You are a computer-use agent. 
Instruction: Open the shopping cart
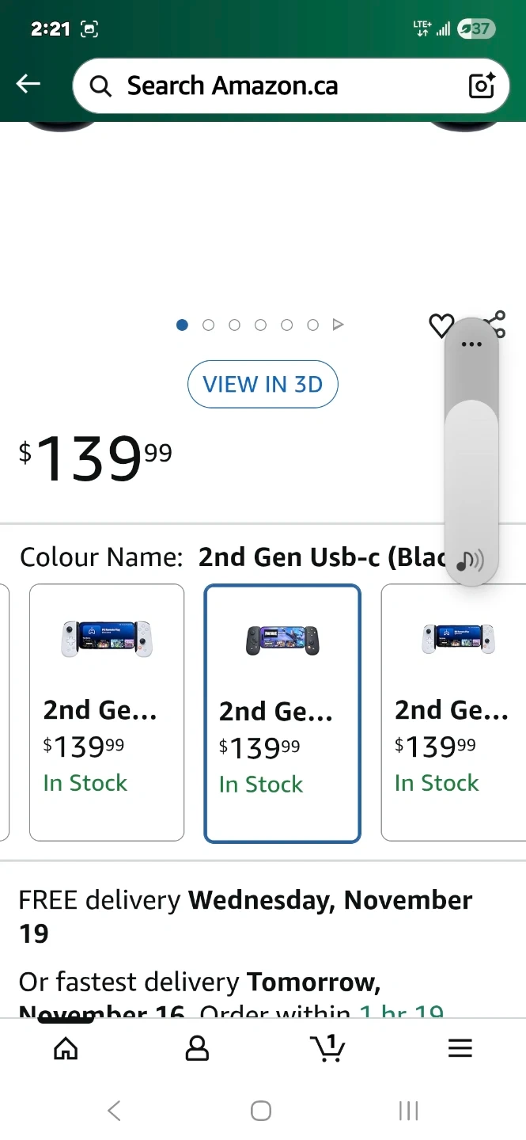pos(327,1048)
